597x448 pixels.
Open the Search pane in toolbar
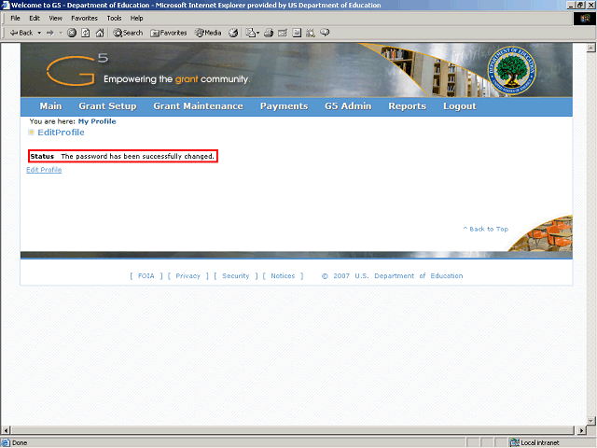pyautogui.click(x=128, y=34)
